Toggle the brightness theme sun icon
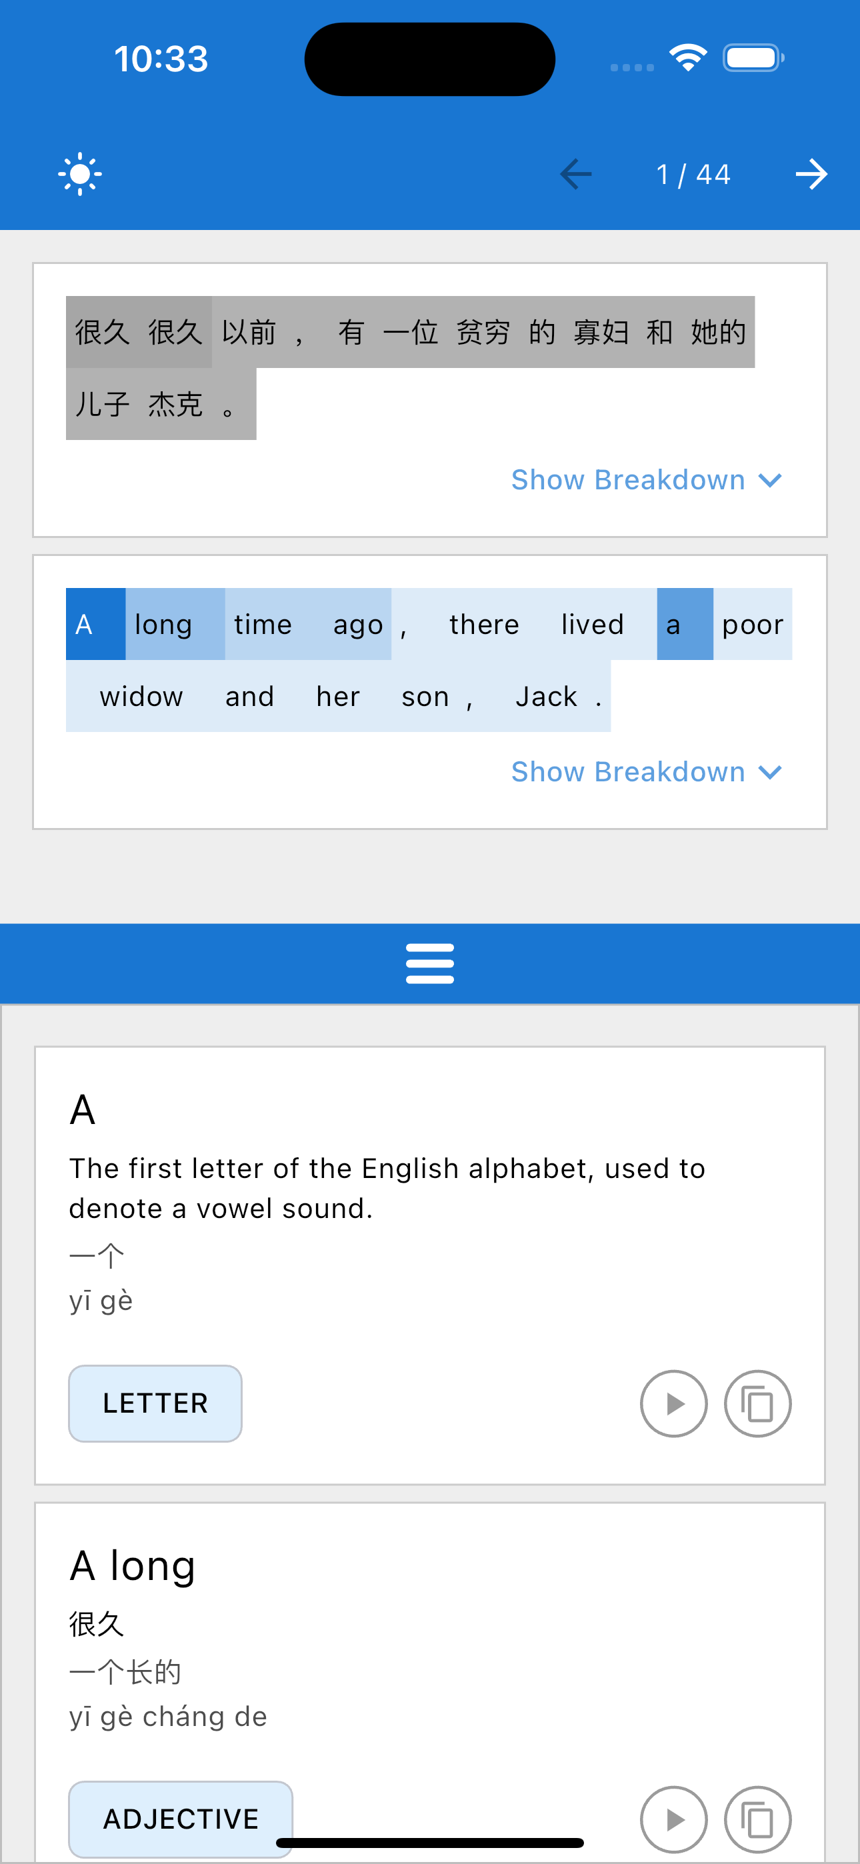The height and width of the screenshot is (1864, 860). 79,175
